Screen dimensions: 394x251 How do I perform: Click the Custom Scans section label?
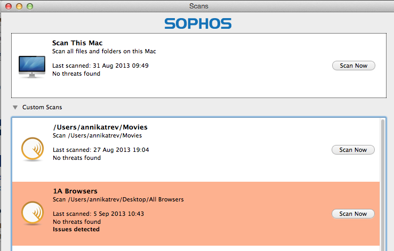point(42,107)
